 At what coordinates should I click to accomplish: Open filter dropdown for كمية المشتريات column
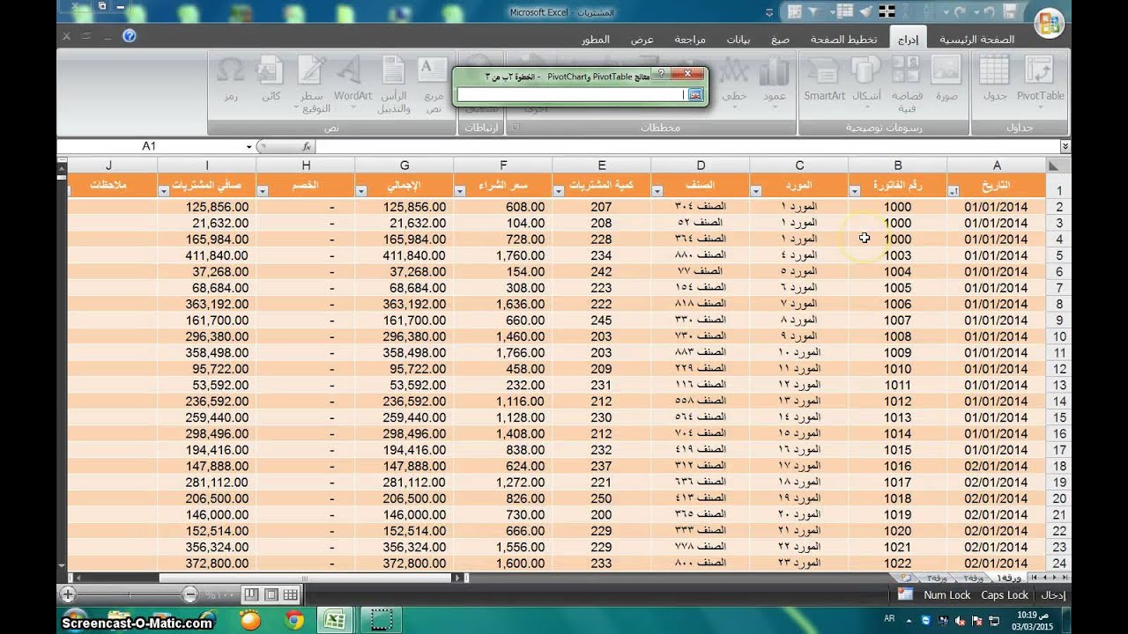(559, 191)
